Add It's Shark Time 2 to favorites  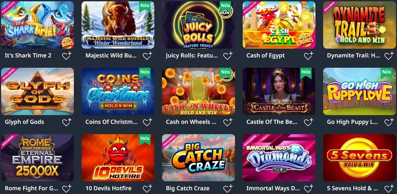(67, 55)
